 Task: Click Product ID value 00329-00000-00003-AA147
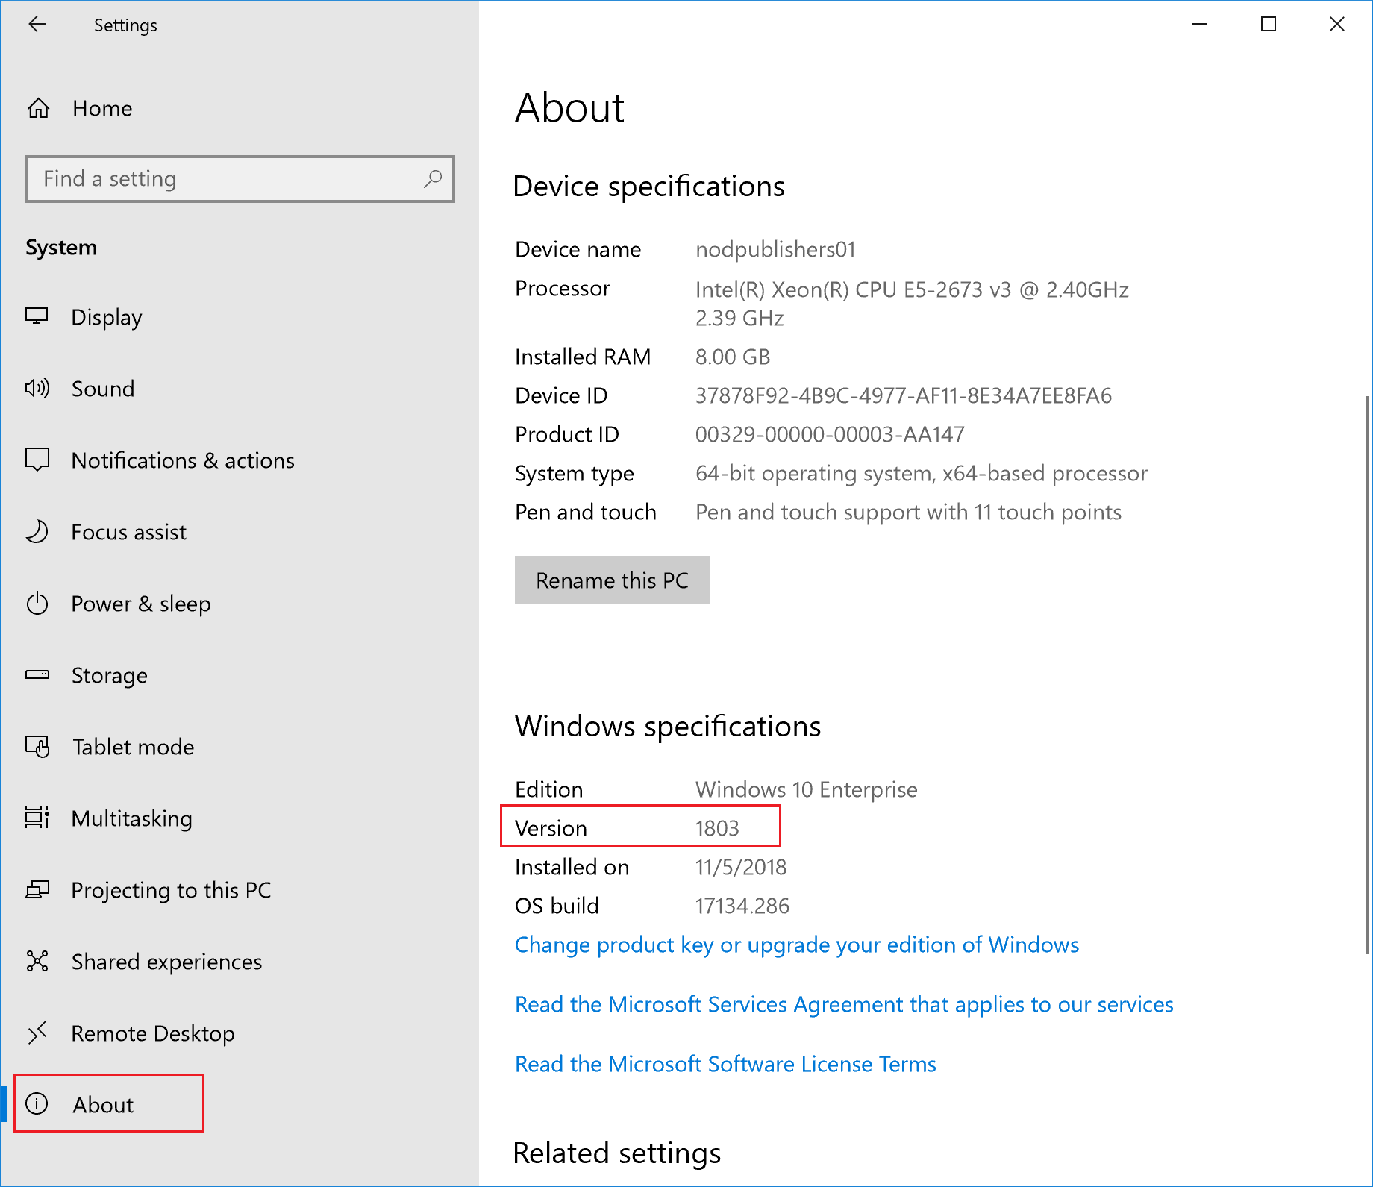830,434
